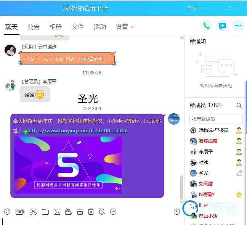Viewport: 247px width, 225px height.
Task: Expand the 设置 dropdown arrow
Action: (133, 27)
